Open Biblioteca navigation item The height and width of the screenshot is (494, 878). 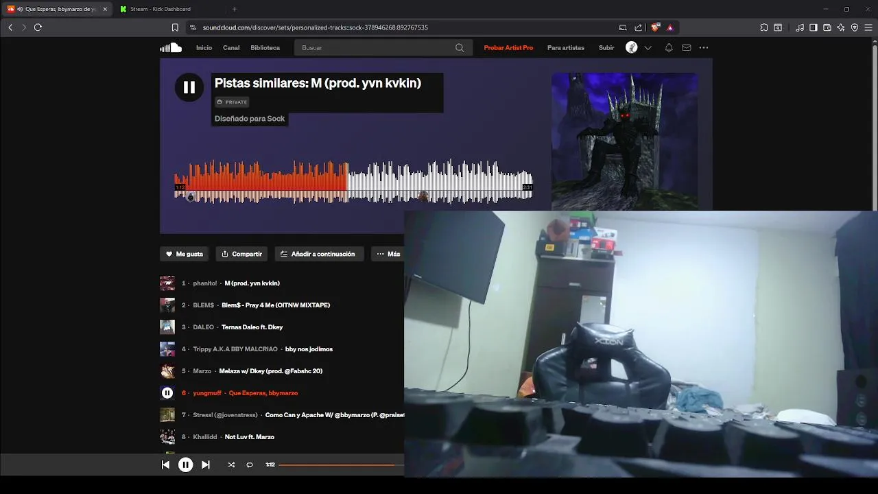tap(265, 48)
